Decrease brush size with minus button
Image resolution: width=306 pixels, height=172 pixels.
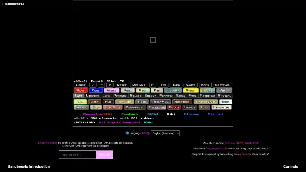click(101, 85)
